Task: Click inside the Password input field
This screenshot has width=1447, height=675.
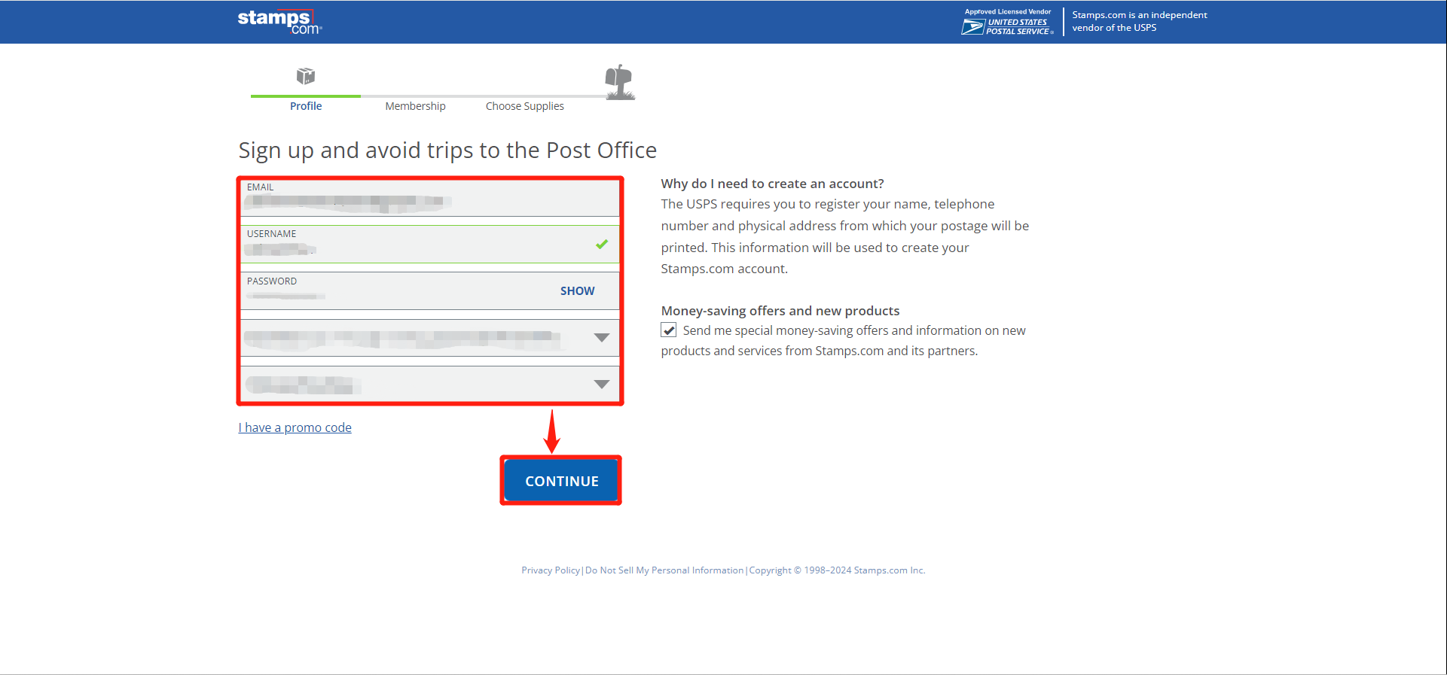Action: (x=392, y=295)
